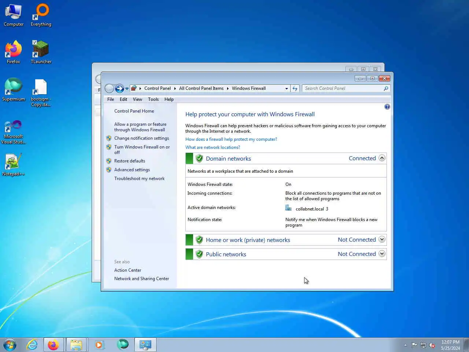Click Troubleshoot my network
The height and width of the screenshot is (352, 469).
click(x=139, y=179)
